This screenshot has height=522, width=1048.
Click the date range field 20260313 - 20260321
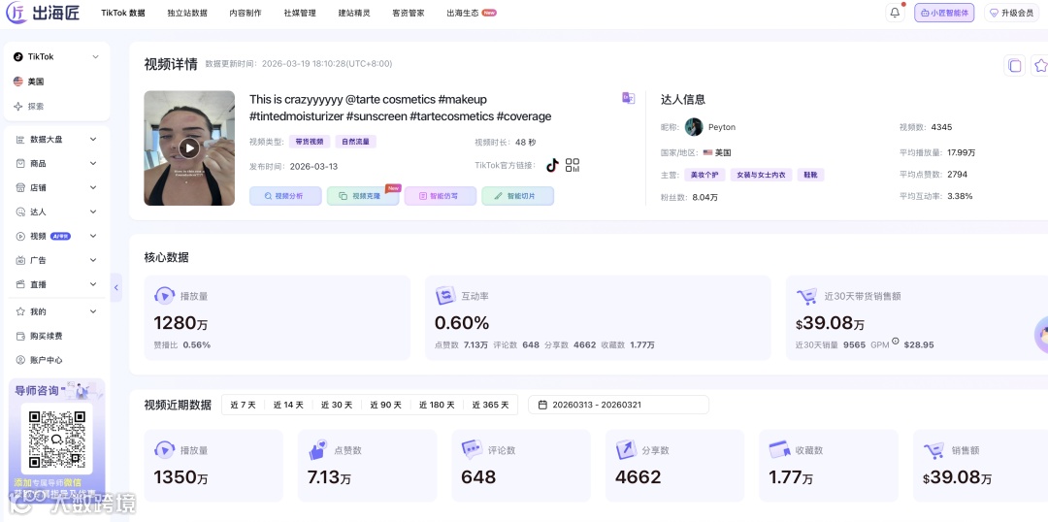tap(618, 405)
